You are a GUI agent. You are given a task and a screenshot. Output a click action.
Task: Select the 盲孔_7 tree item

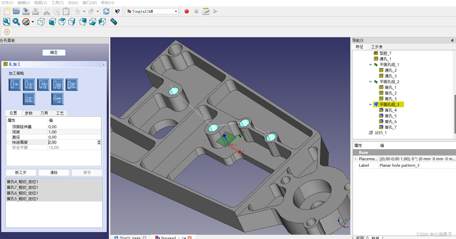click(x=388, y=127)
